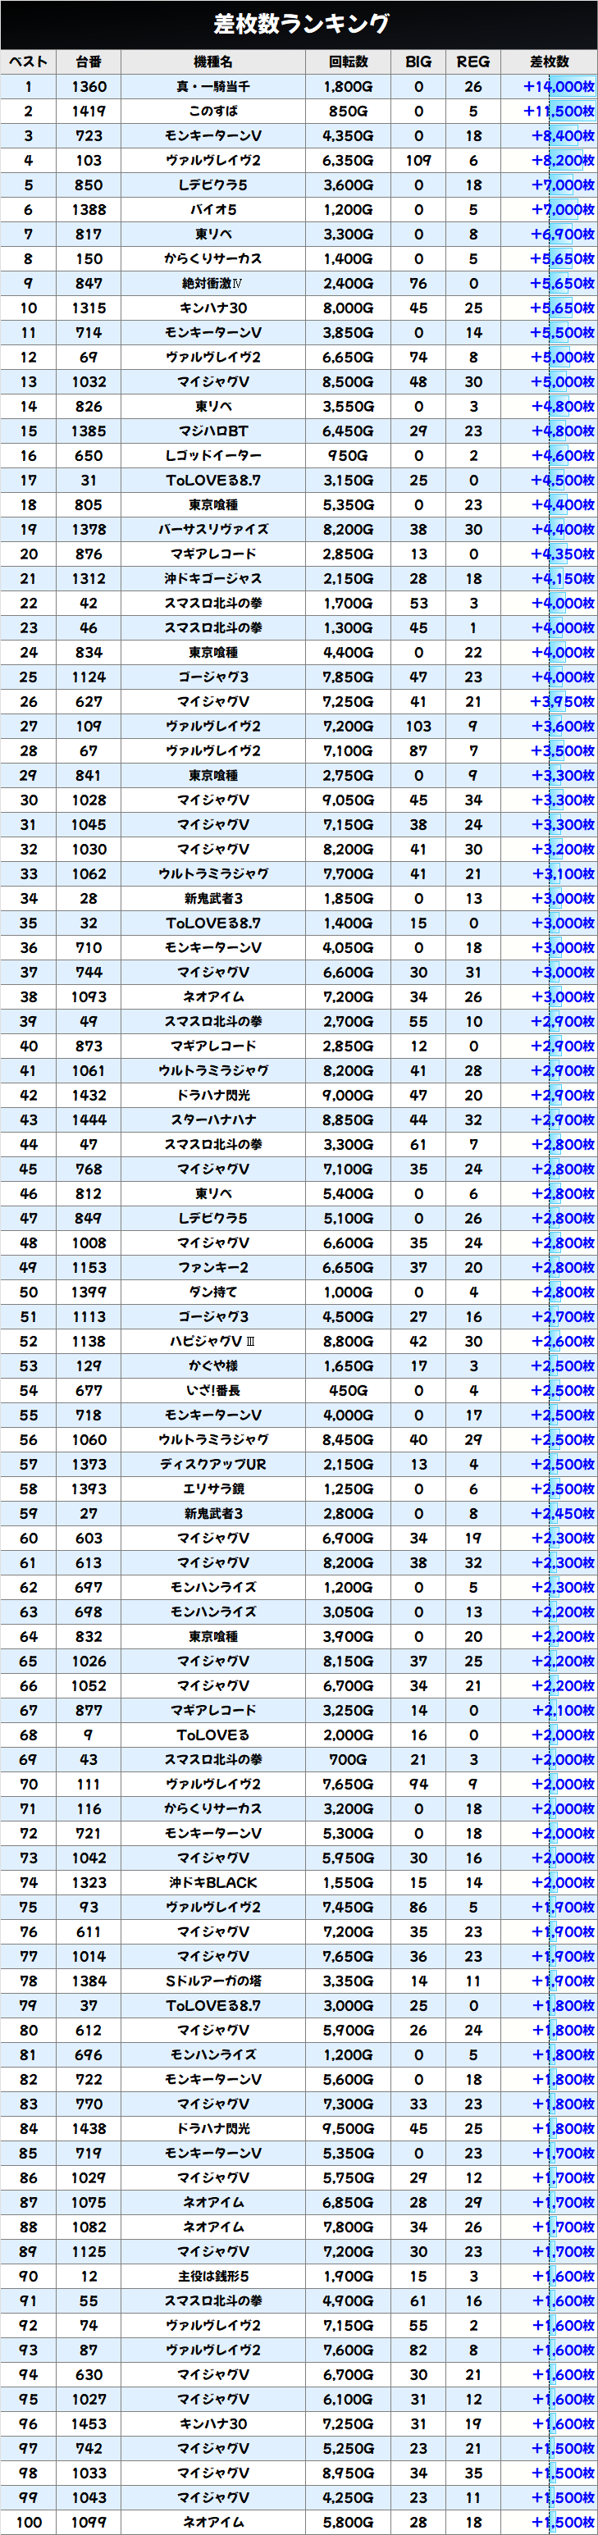Select the +14,000枚 difference value
This screenshot has width=598, height=2535.
point(558,87)
